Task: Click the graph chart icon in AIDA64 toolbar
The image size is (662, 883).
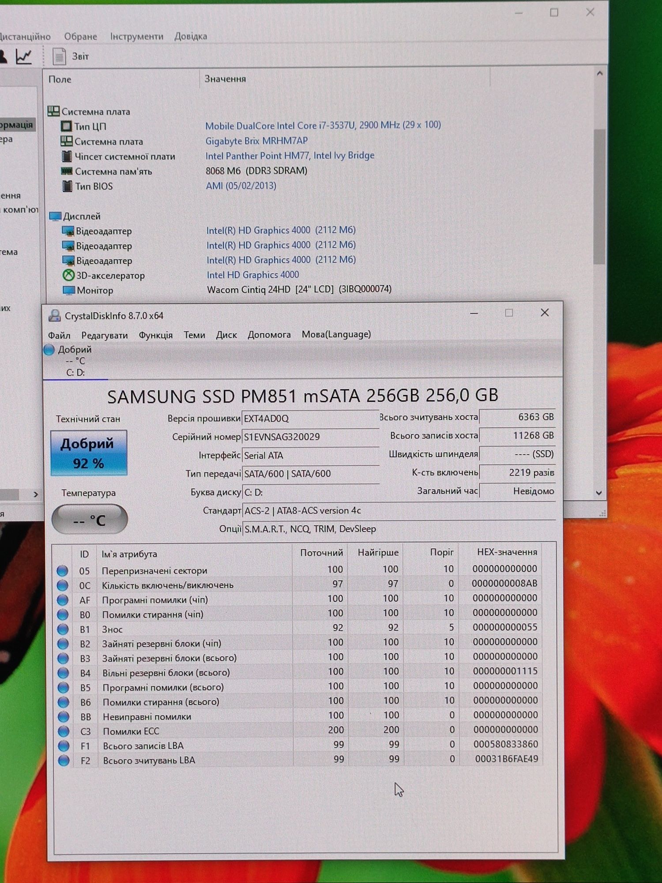Action: coord(23,57)
